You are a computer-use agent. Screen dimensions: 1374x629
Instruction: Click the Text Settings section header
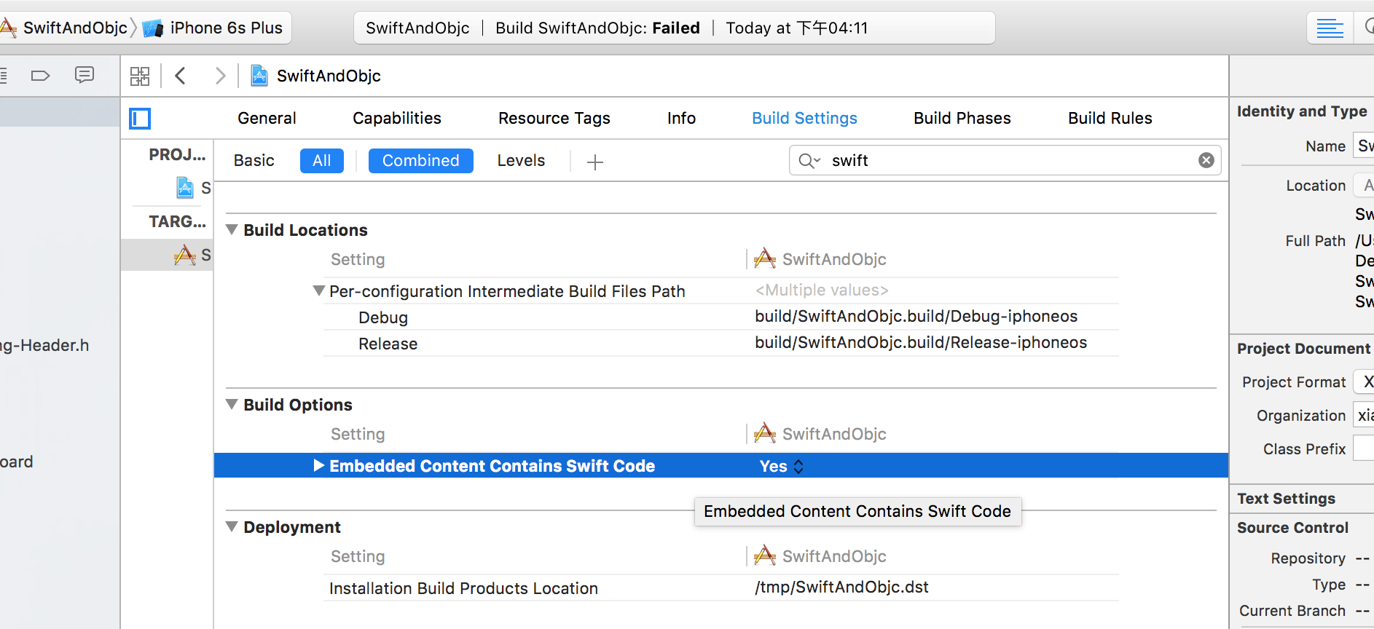(1286, 499)
